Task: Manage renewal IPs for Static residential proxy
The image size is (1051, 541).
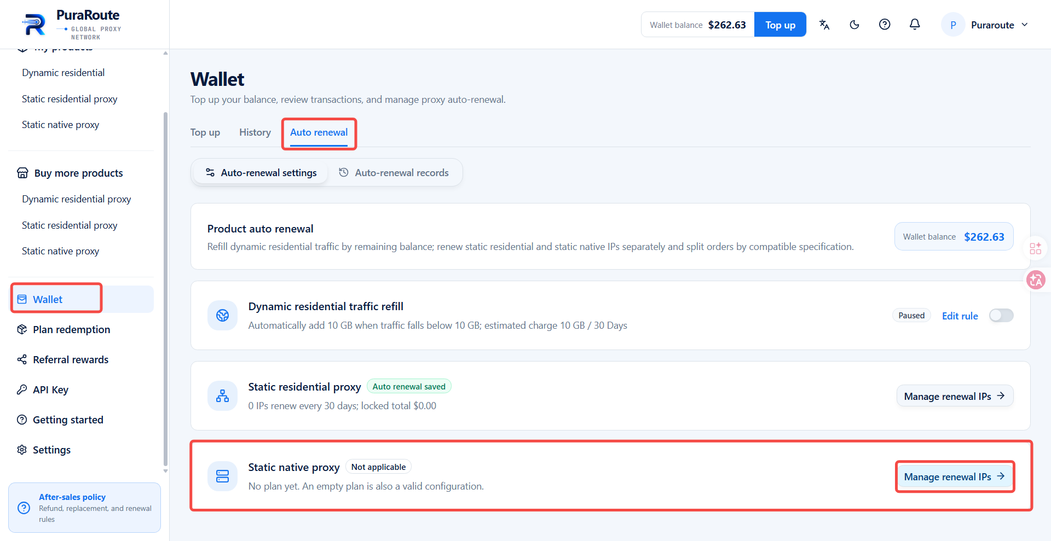Action: click(955, 396)
